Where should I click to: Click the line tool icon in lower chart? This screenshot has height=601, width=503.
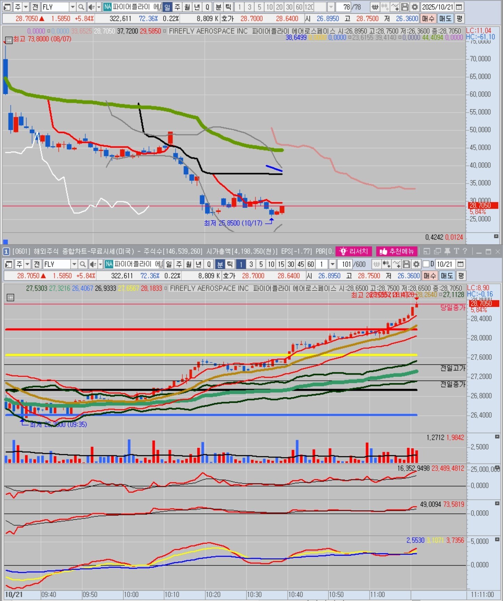(396, 264)
